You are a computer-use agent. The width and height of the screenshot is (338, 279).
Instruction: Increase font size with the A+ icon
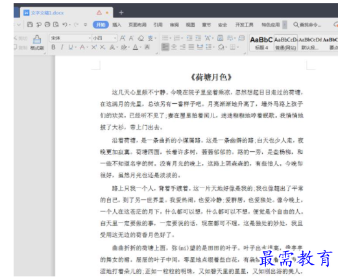point(123,38)
